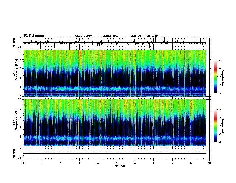
Task: Click the ch.2 colorbar log(PSD) unit label
Action: click(x=223, y=127)
